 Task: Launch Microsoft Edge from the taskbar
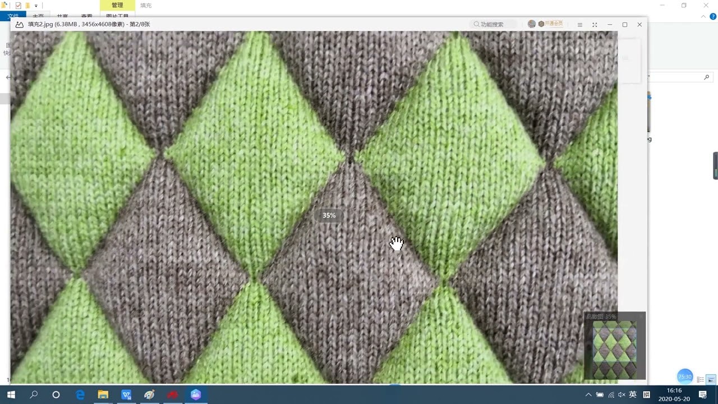coord(80,394)
